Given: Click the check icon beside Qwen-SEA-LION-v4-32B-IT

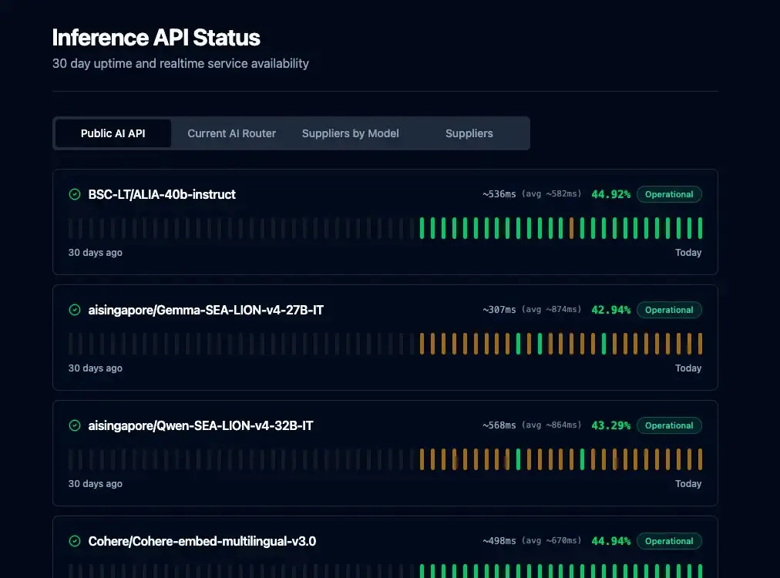Looking at the screenshot, I should tap(75, 425).
